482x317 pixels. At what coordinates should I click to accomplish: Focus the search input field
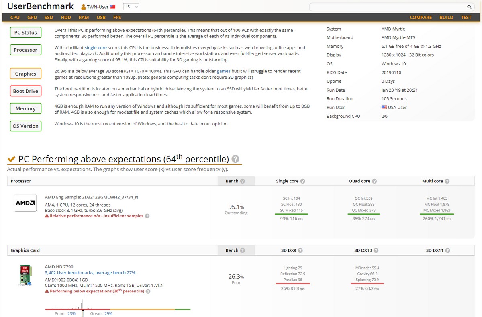pyautogui.click(x=388, y=7)
